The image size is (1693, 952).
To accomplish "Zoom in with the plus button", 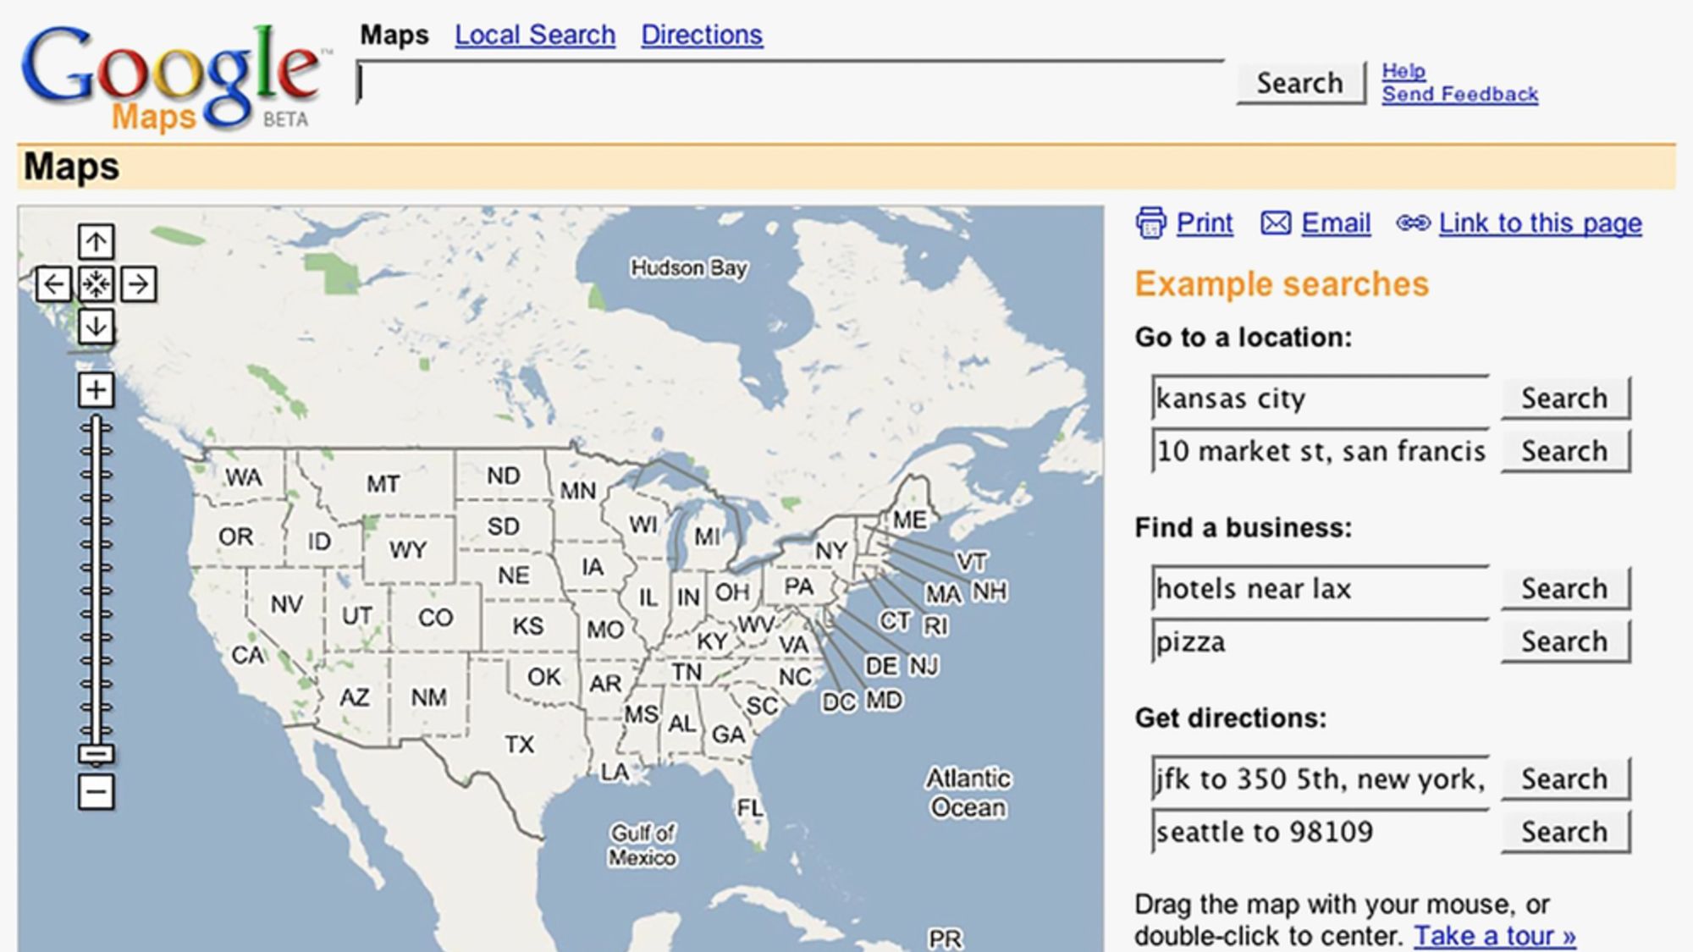I will point(96,390).
